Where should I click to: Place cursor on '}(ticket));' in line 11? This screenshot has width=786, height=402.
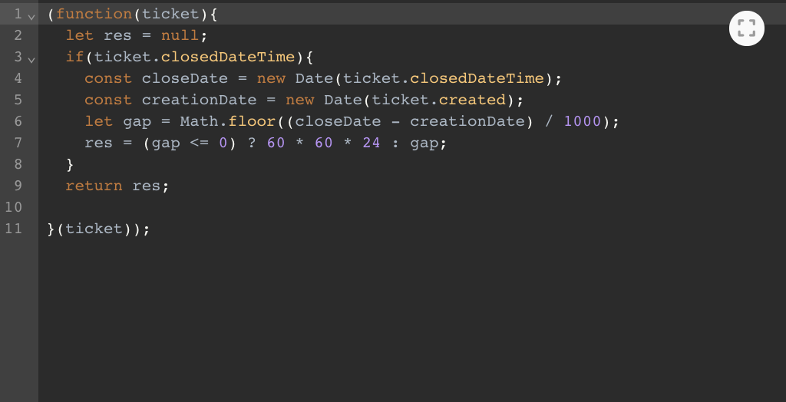[x=99, y=229]
